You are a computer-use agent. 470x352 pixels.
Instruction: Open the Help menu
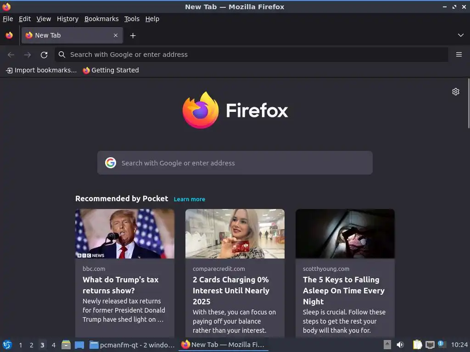pos(152,19)
